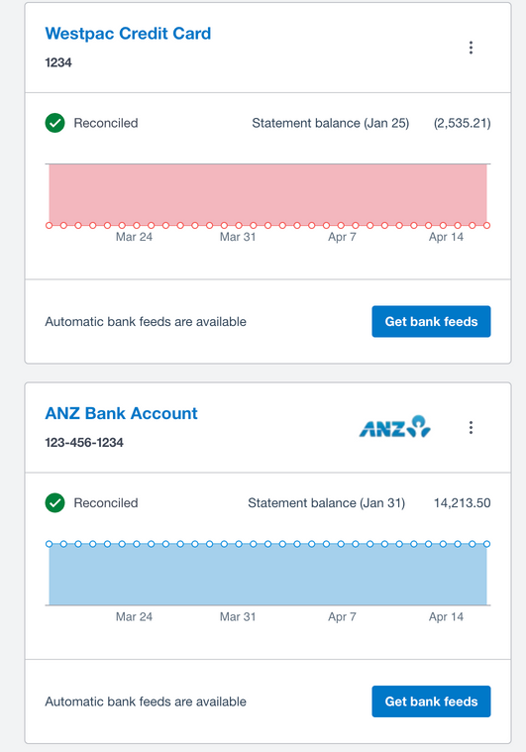Open the ANZ Bank Account link
526x752 pixels.
(121, 413)
